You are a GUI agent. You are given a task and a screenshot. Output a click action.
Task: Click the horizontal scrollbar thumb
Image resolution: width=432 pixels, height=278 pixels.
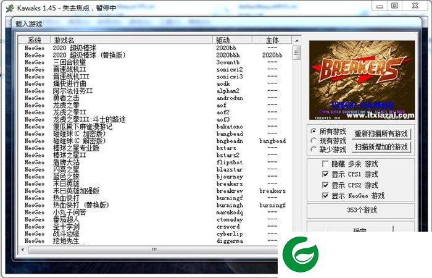(x=154, y=250)
